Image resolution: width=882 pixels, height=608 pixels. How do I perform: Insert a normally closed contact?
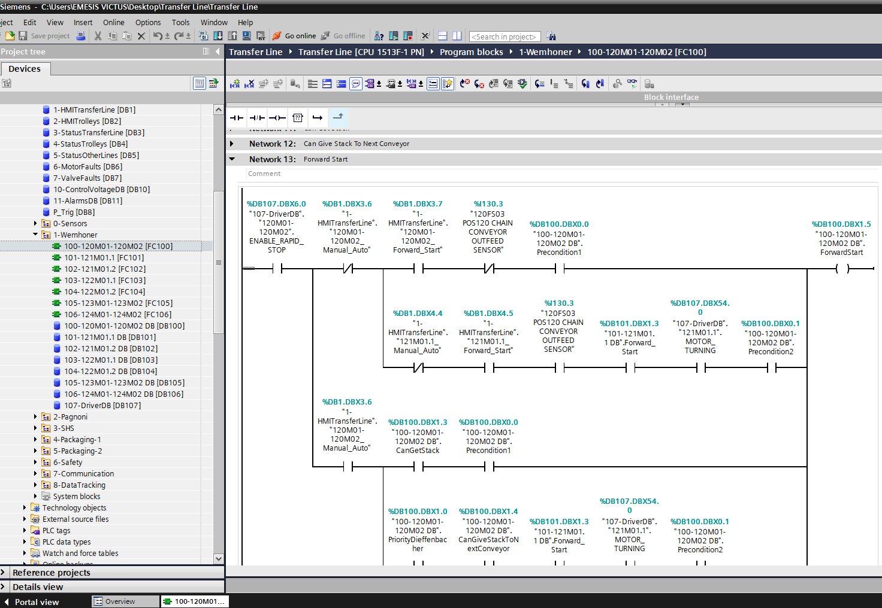click(257, 118)
